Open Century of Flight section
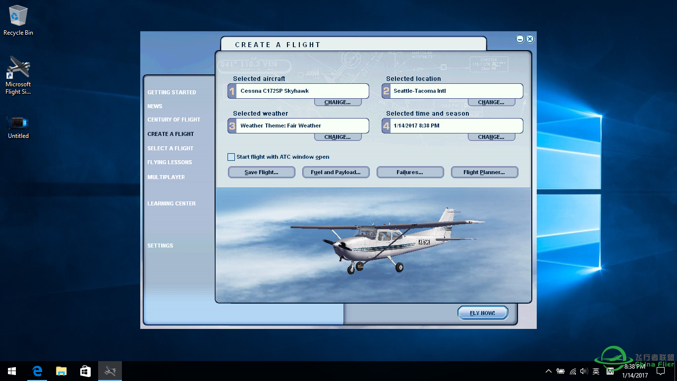The width and height of the screenshot is (677, 381). [x=174, y=120]
